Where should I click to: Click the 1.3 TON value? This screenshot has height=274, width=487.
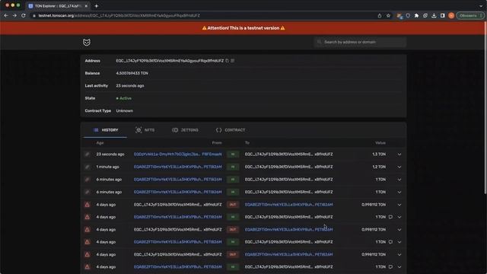click(379, 154)
